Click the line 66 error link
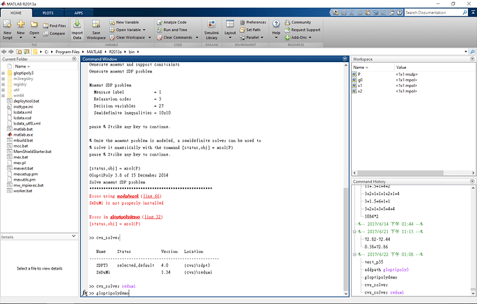477x304 pixels. click(151, 196)
